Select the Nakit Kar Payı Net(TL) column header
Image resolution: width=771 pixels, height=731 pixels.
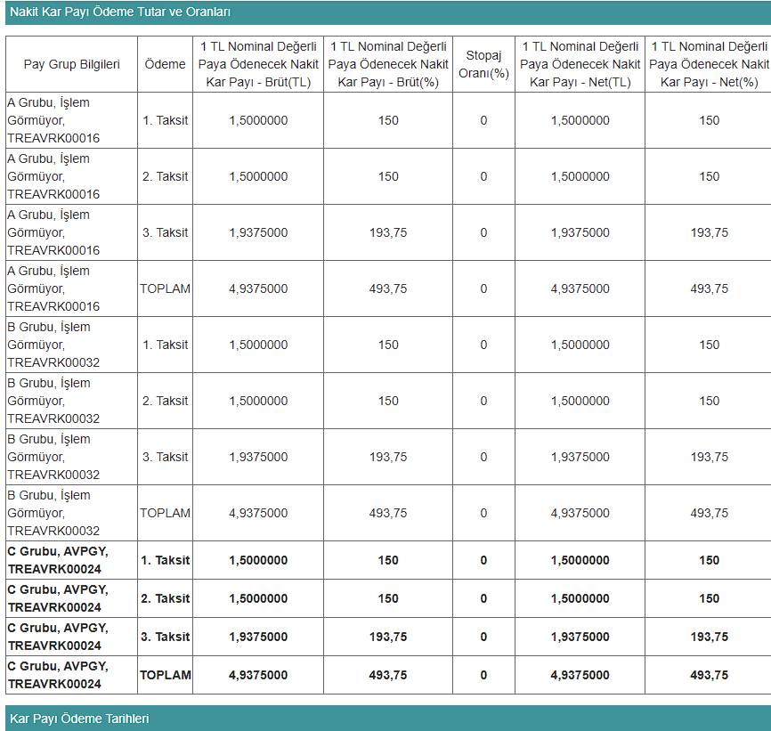point(580,64)
